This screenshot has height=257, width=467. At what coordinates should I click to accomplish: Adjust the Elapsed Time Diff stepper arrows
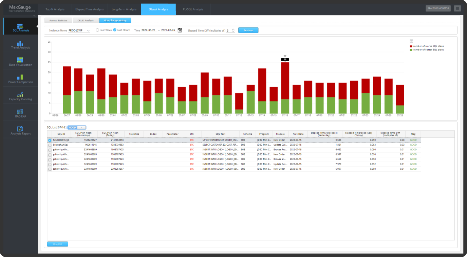tap(233, 30)
